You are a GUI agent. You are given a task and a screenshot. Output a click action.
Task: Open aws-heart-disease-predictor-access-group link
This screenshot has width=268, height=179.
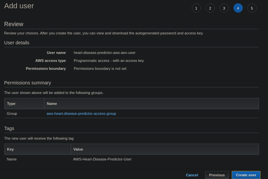pos(81,113)
